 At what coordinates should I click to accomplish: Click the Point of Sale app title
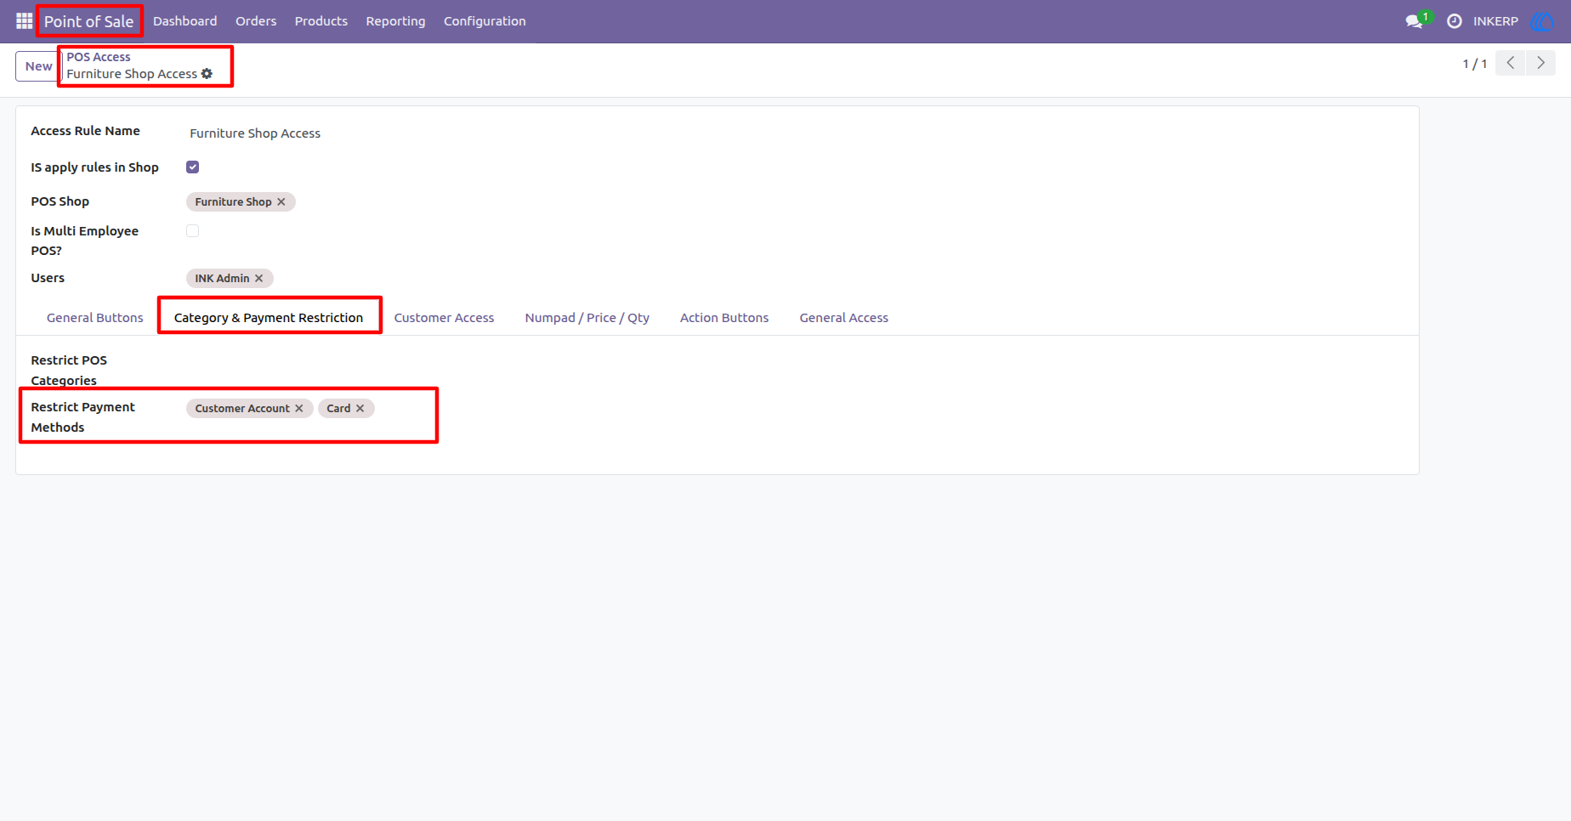coord(89,21)
